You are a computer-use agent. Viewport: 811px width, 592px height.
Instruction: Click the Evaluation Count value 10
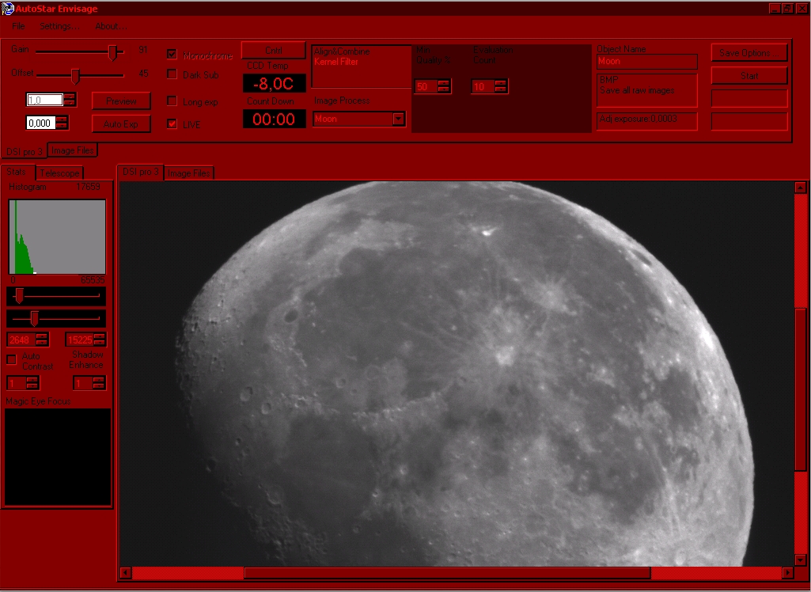coord(482,86)
